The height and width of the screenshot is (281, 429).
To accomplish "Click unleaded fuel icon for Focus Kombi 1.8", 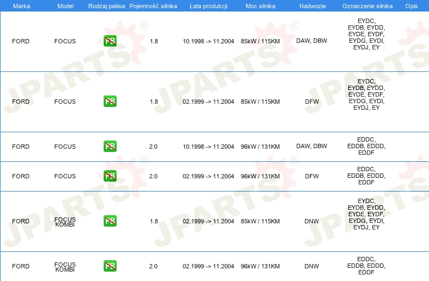I will click(110, 221).
